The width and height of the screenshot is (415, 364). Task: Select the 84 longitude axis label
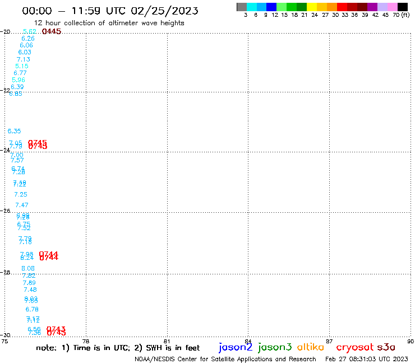click(248, 341)
